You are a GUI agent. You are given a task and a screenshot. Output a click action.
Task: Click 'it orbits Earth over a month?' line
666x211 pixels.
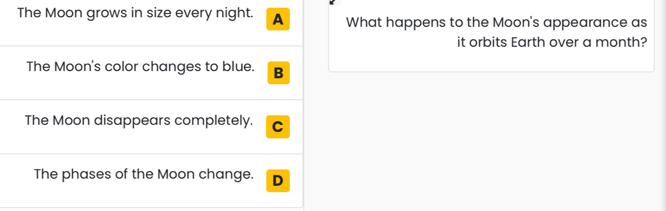(x=552, y=42)
